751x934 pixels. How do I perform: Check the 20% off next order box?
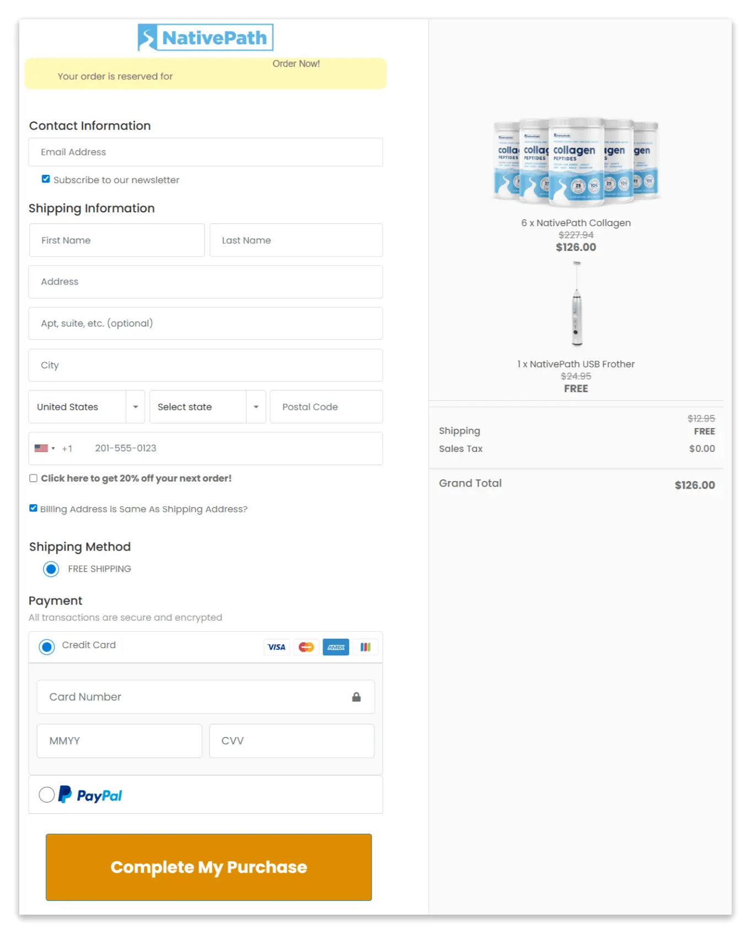[x=34, y=478]
